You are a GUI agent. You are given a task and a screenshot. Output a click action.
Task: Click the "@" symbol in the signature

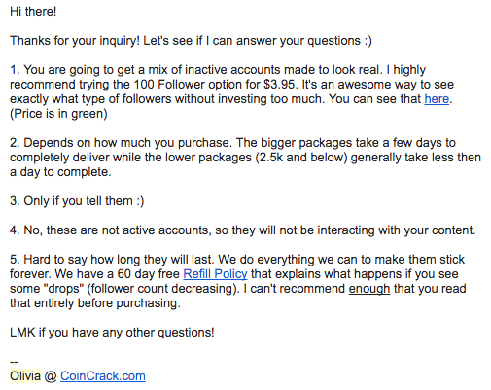51,376
